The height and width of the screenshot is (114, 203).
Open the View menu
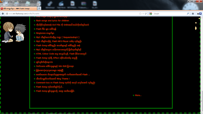click(x=11, y=4)
